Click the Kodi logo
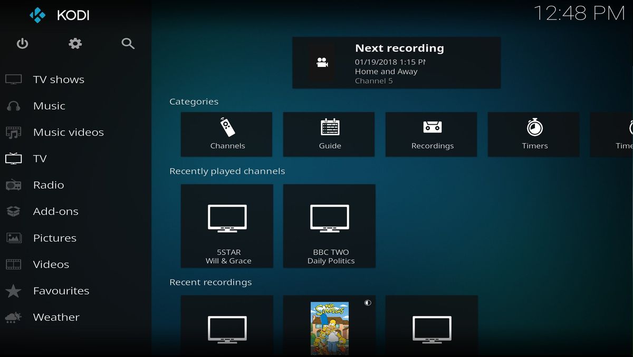The image size is (633, 357). pos(38,16)
